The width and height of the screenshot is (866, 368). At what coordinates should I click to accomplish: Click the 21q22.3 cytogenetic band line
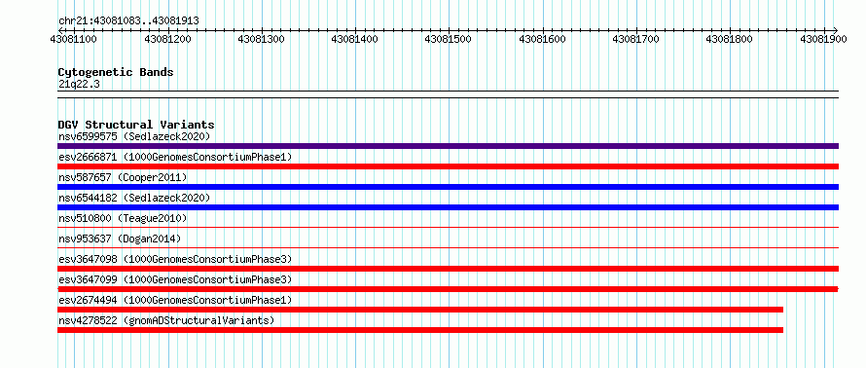448,94
